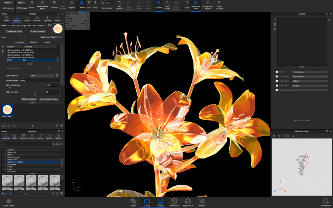Tick the Image Style checkbox
This screenshot has width=333, height=208.
(x=277, y=81)
